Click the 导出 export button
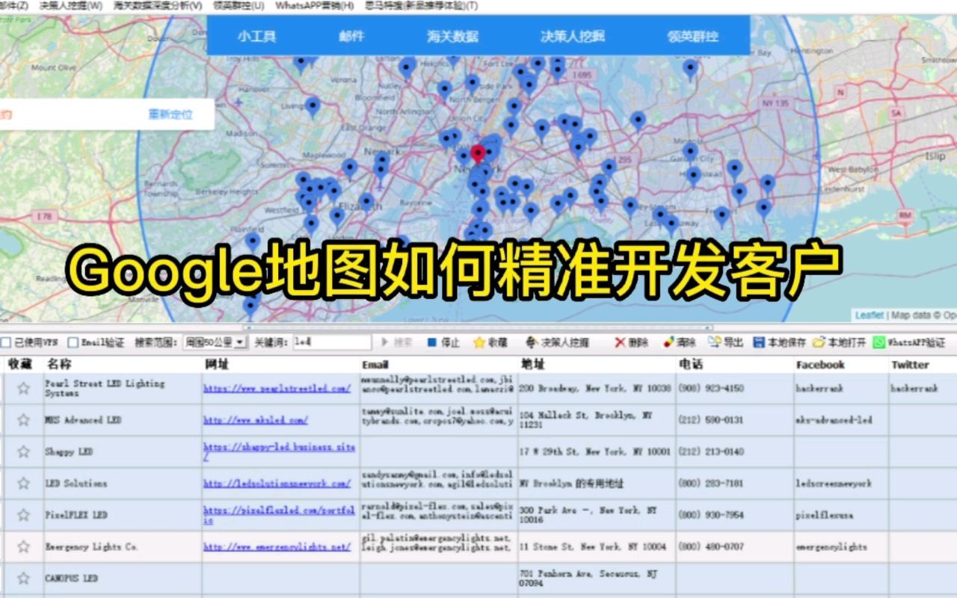The height and width of the screenshot is (598, 957). click(726, 342)
